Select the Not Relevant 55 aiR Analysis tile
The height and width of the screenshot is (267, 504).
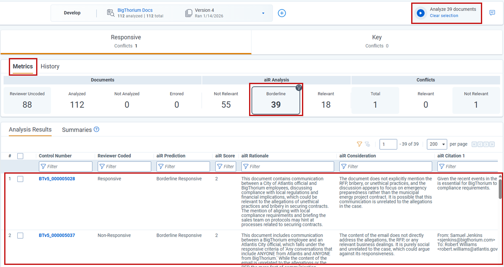[226, 100]
